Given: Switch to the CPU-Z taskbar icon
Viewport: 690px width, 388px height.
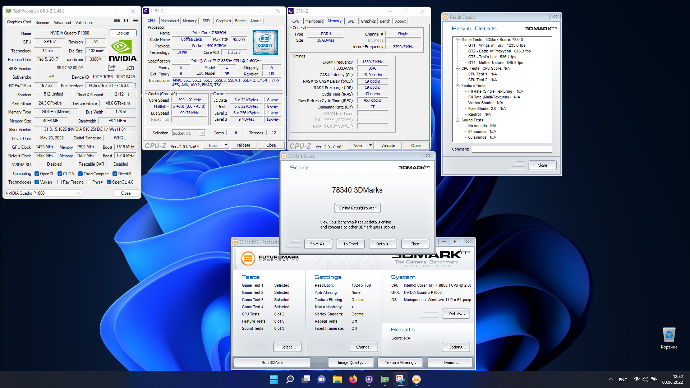Looking at the screenshot, I should tap(369, 379).
